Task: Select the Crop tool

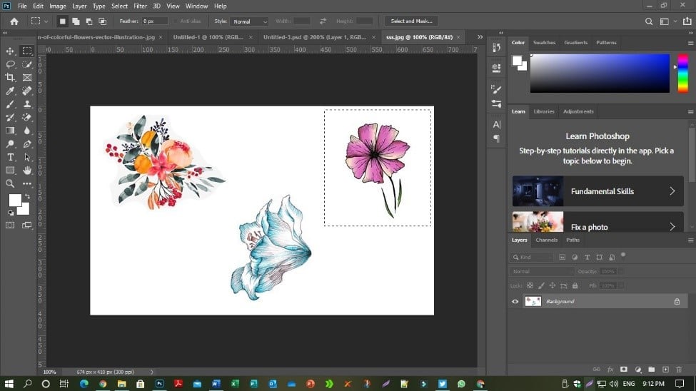Action: (x=10, y=78)
